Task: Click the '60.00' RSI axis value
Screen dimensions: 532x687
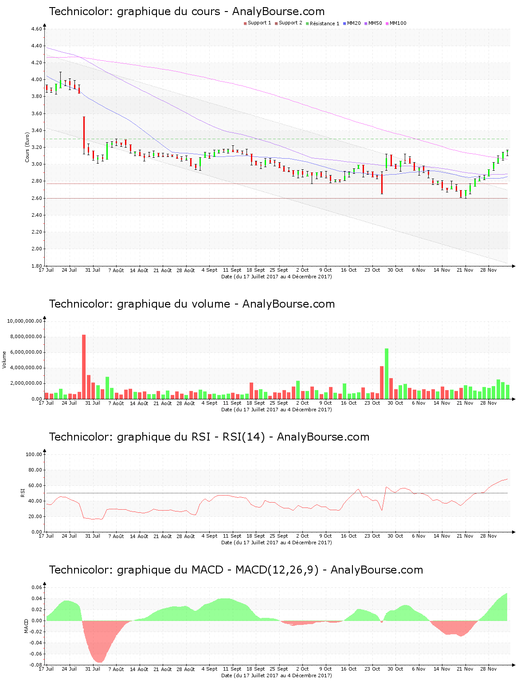Action: point(35,485)
